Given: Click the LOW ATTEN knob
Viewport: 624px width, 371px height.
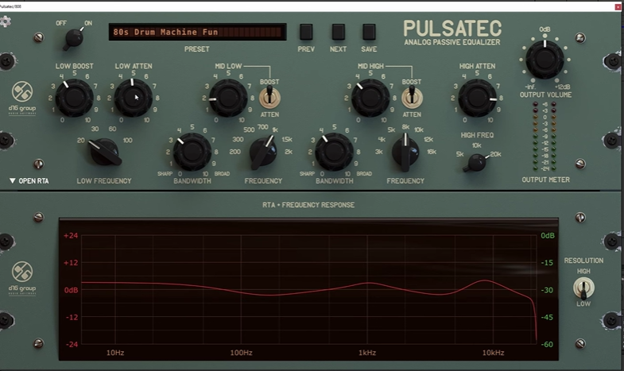Looking at the screenshot, I should (x=133, y=98).
